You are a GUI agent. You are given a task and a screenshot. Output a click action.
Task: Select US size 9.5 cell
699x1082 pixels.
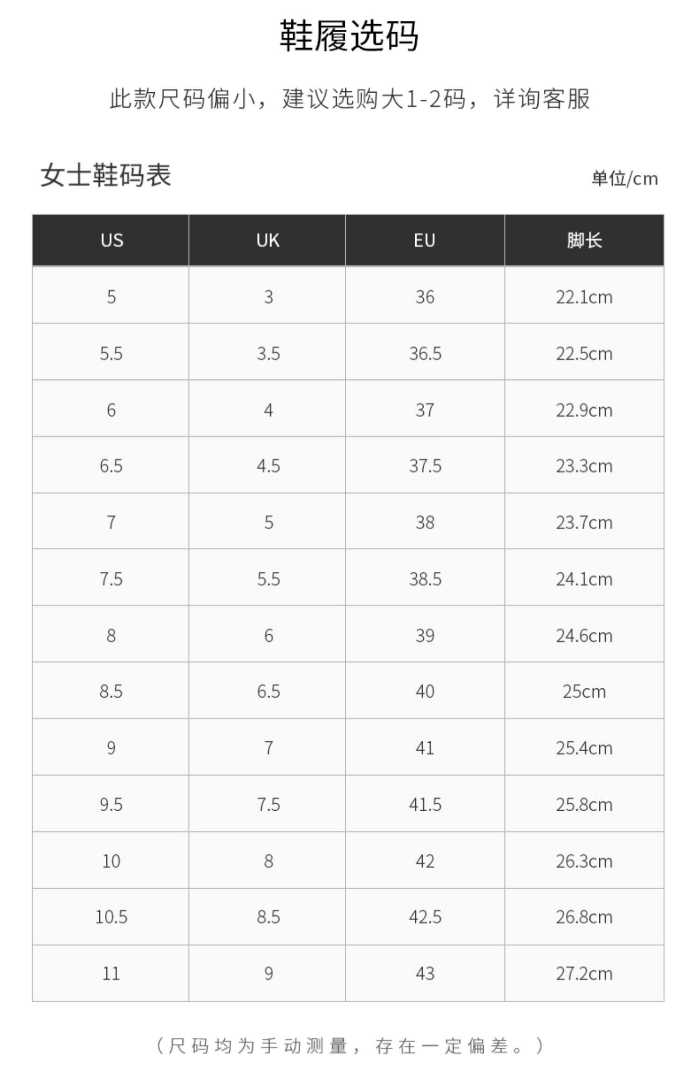[x=111, y=805]
